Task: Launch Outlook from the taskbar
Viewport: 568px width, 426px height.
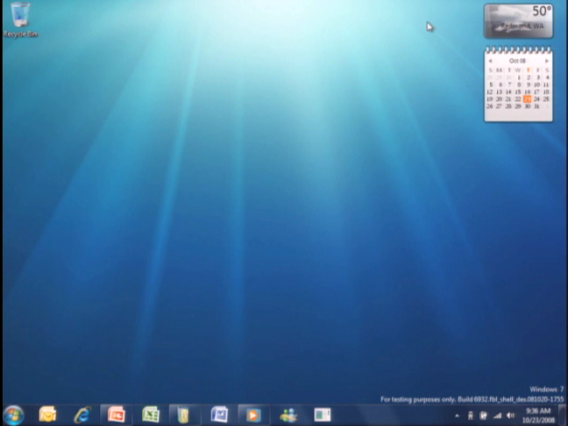Action: [48, 414]
